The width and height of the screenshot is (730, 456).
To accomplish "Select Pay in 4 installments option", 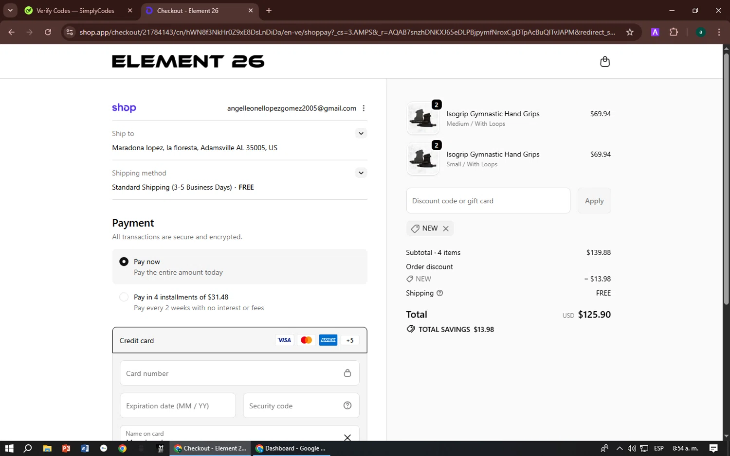I will pos(124,297).
